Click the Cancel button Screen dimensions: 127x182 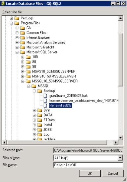pos(113,173)
